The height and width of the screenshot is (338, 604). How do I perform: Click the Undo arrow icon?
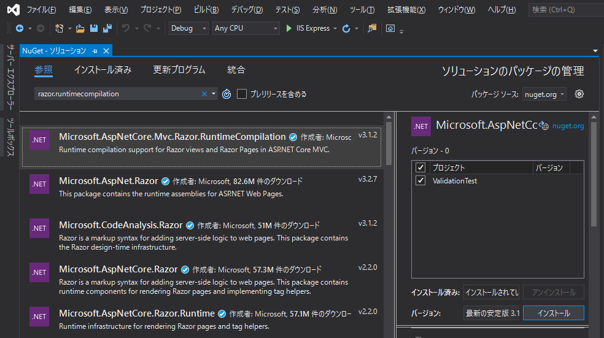(126, 28)
